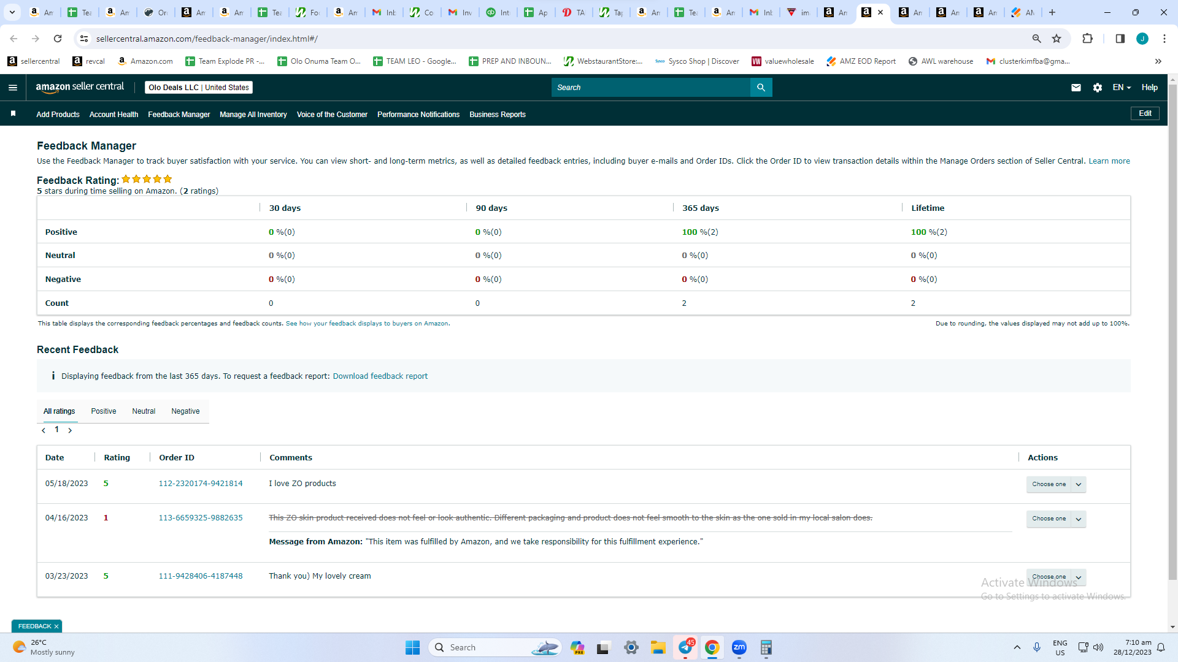This screenshot has height=662, width=1178.
Task: Open Choose one dropdown for 05/18/2023 feedback
Action: 1056,484
